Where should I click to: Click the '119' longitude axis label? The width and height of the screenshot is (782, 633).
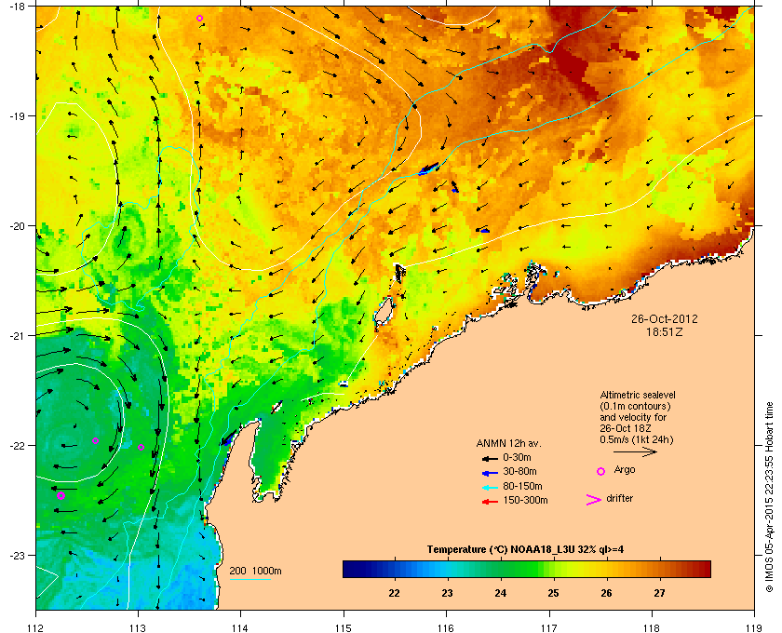pos(754,627)
